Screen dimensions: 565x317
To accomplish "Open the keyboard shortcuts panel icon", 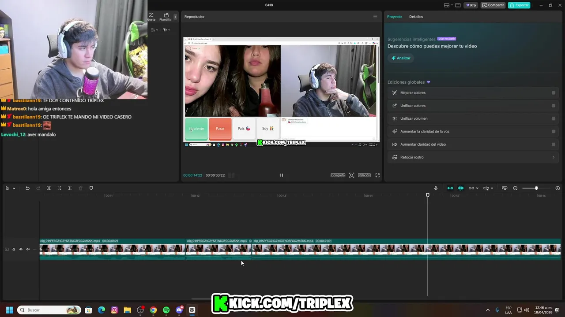I will (458, 5).
